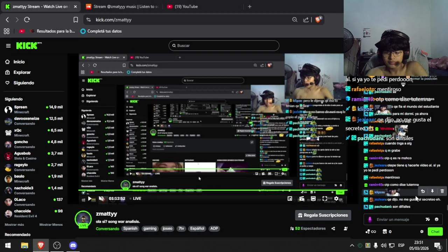
Task: Click the Regala Suscripciones button
Action: point(323,215)
